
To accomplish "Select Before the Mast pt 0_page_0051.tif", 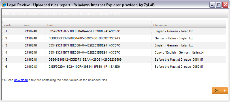I will pyautogui.click(x=179, y=59).
